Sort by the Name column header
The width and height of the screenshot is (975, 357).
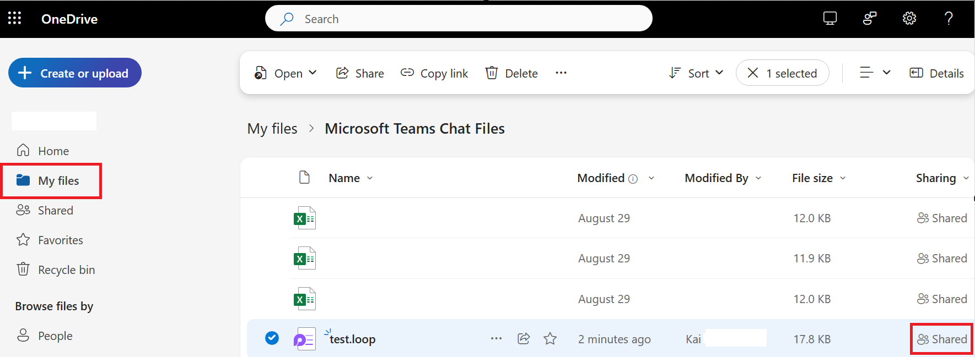[344, 178]
